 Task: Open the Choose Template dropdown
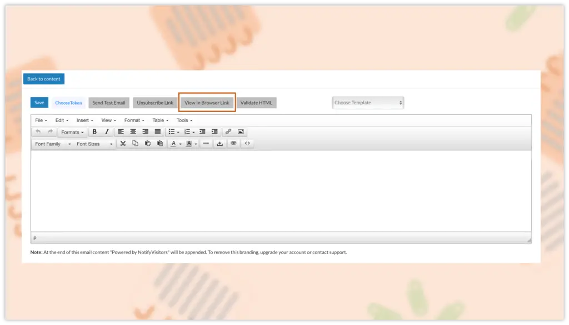(x=368, y=103)
